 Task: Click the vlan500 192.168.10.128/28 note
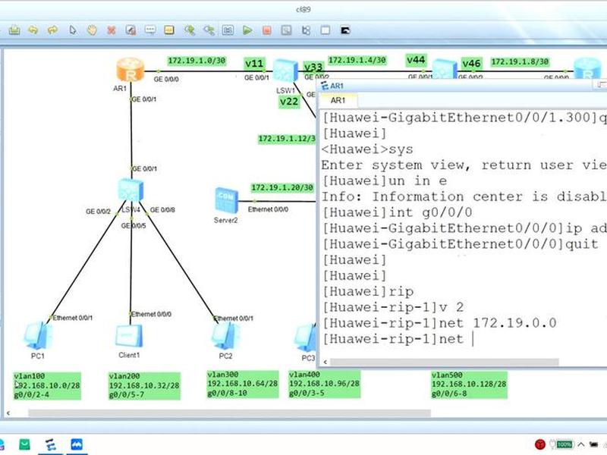469,384
